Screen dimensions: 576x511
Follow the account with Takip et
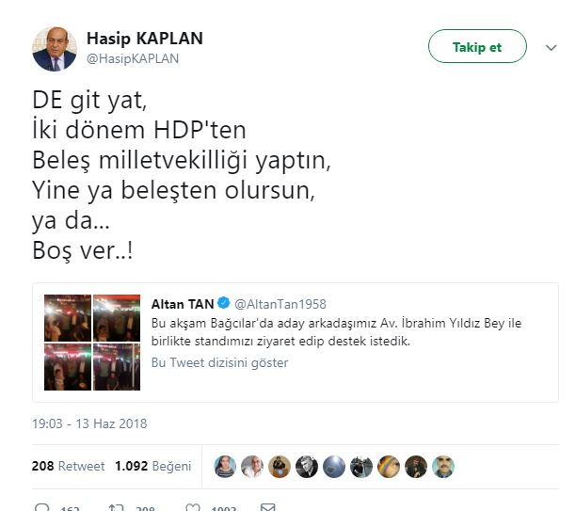click(477, 46)
